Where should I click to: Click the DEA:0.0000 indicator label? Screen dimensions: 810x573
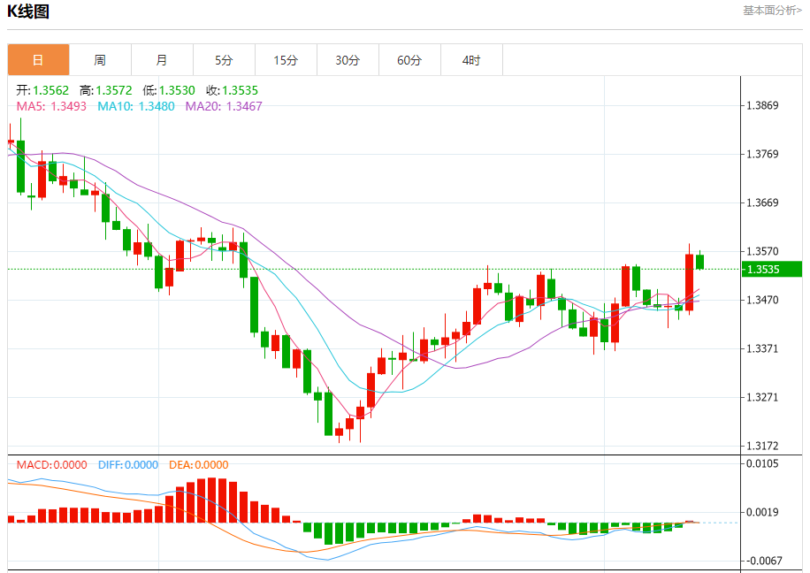point(198,464)
